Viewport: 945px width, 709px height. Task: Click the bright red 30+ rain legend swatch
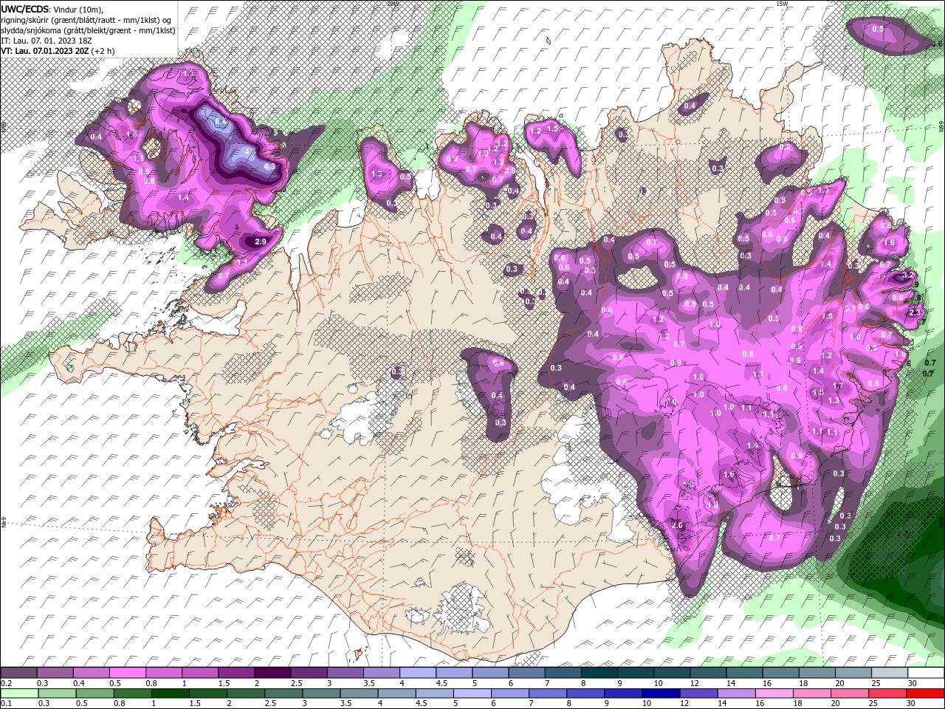click(925, 693)
